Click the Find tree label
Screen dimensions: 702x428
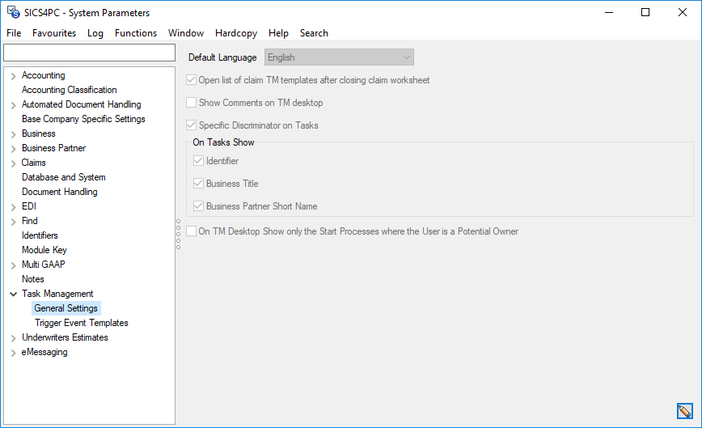coord(30,221)
